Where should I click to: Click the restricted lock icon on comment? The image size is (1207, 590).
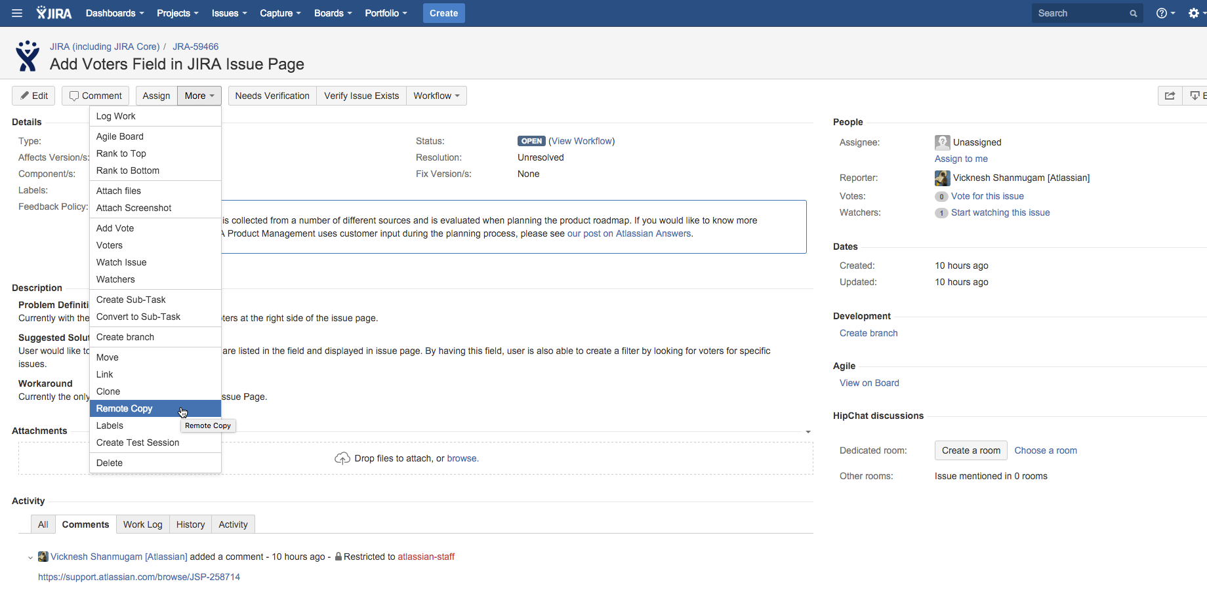[x=338, y=557]
